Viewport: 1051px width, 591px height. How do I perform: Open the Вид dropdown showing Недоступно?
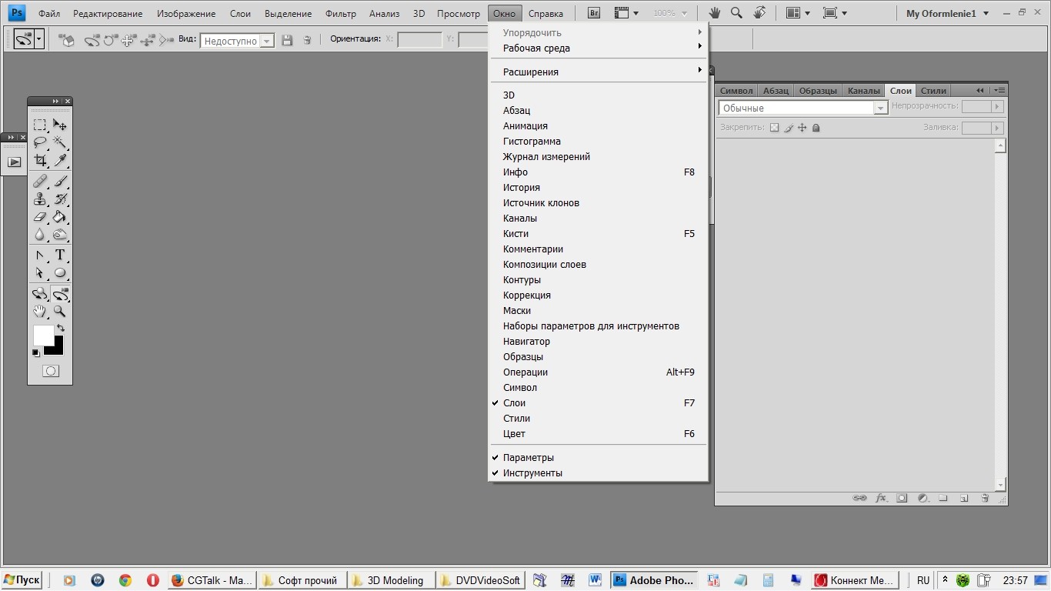coord(237,41)
